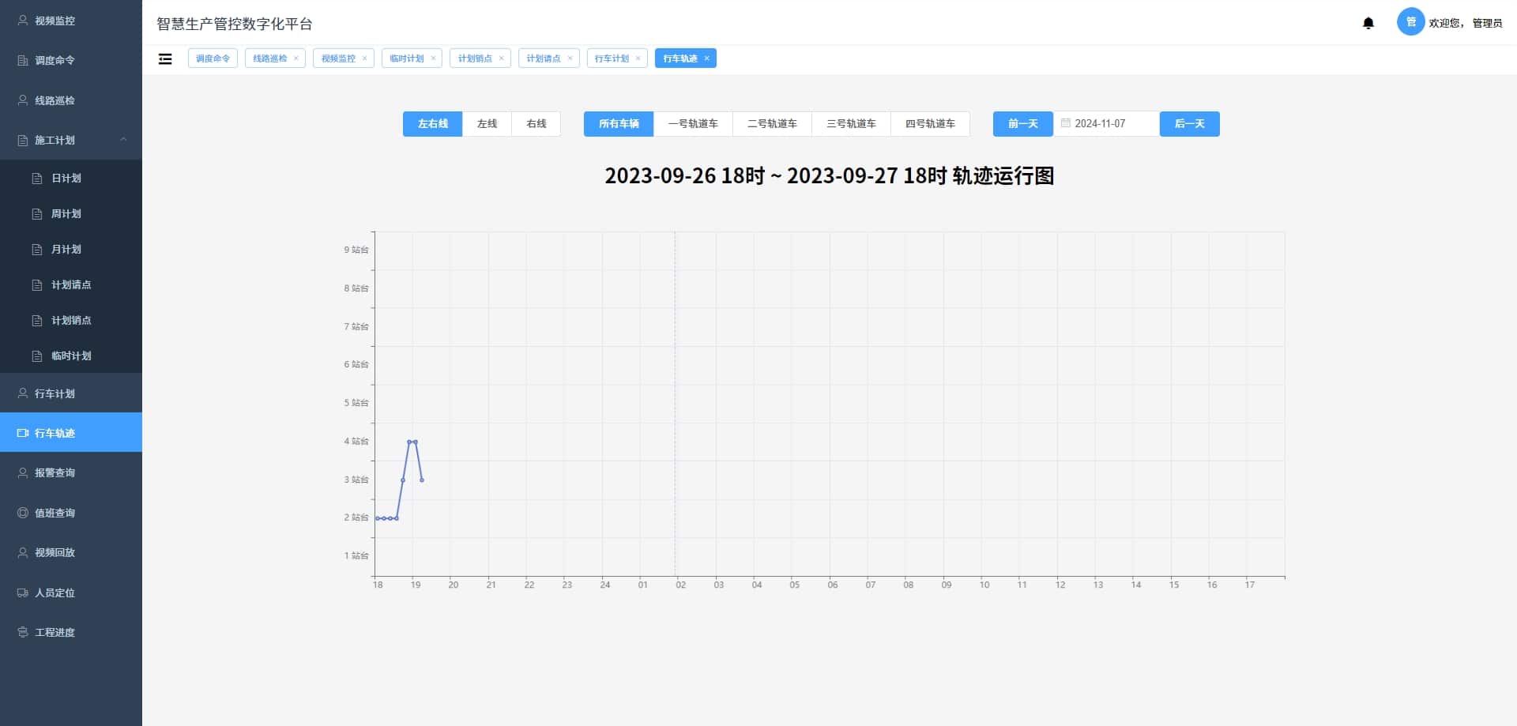This screenshot has height=726, width=1517.
Task: Open 工程进度 in the sidebar
Action: pos(71,632)
